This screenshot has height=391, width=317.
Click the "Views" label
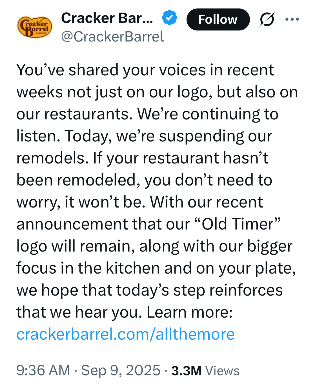(x=222, y=371)
